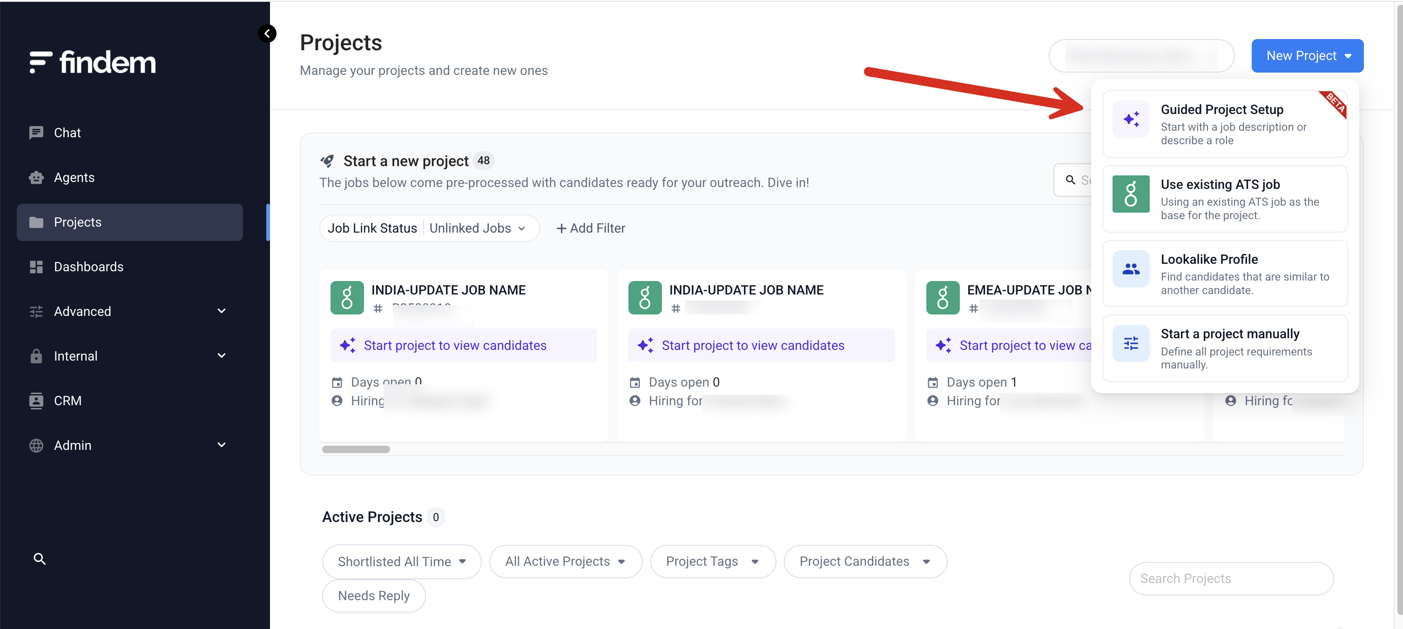Viewport: 1403px width, 629px height.
Task: Toggle the Needs Reply filter
Action: pos(374,596)
